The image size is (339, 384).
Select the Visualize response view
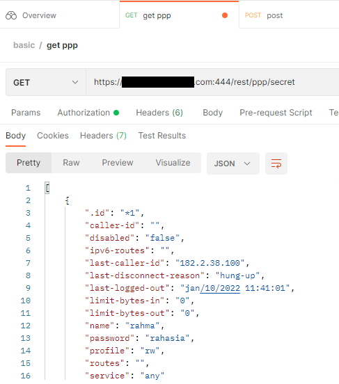tap(173, 163)
